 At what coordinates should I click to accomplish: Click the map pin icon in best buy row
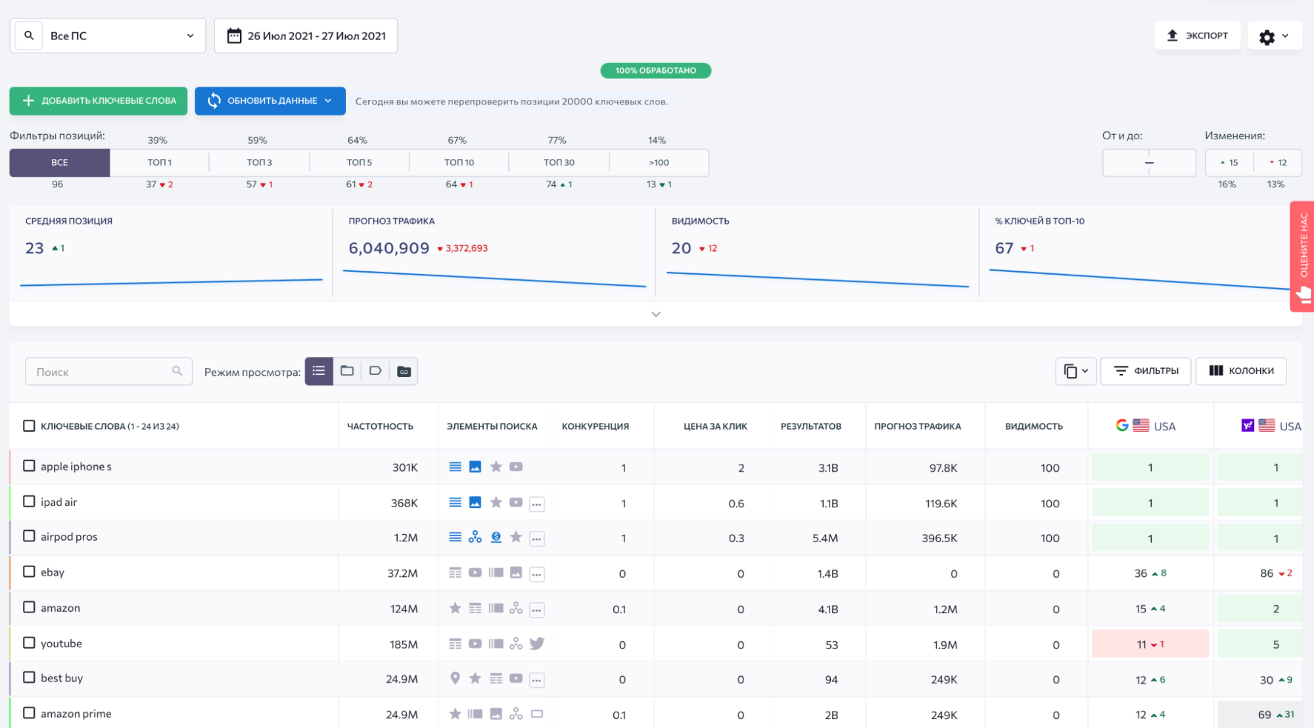455,679
